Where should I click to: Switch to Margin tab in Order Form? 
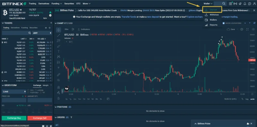(46, 85)
